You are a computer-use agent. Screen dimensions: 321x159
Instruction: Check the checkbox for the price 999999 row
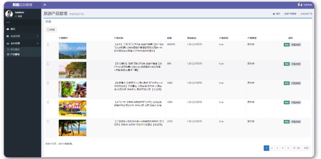tap(48, 44)
